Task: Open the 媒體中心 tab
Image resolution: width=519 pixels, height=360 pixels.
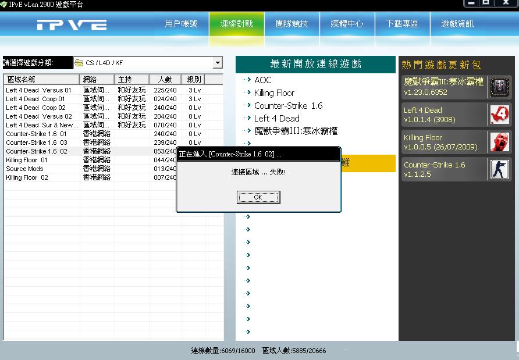Action: tap(347, 24)
